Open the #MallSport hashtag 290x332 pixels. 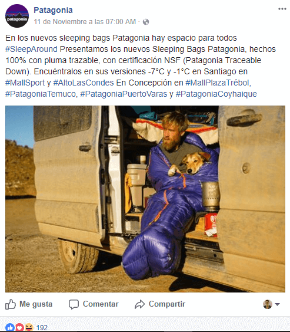[x=25, y=83]
